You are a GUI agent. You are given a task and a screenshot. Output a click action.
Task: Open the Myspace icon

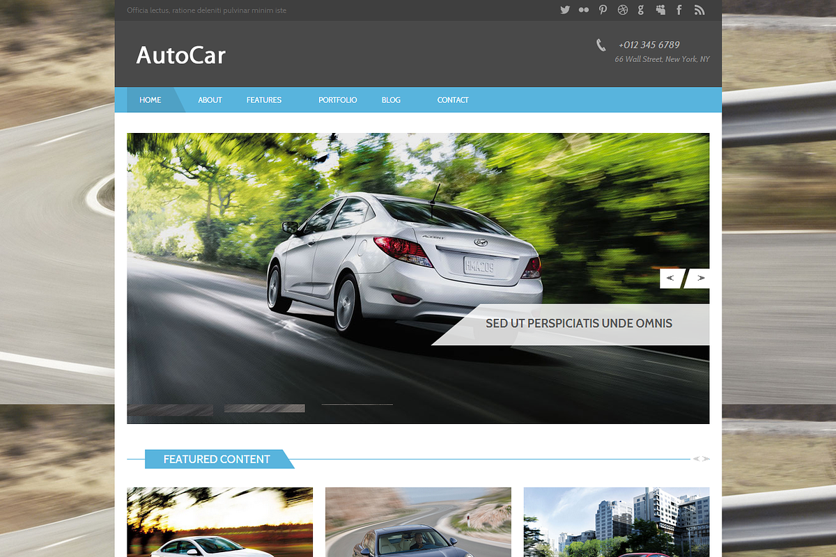(660, 10)
